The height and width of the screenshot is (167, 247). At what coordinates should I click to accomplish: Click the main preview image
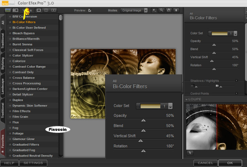[123, 83]
